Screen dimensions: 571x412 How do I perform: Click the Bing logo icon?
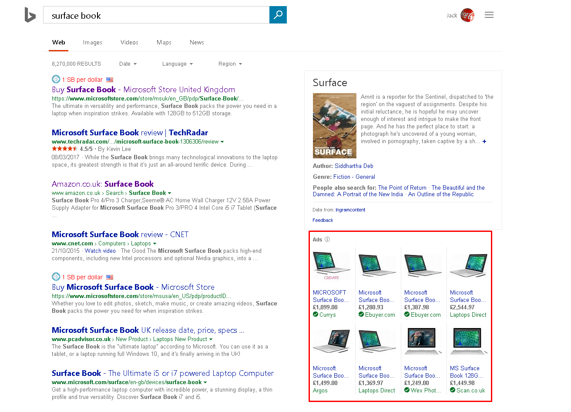tap(30, 15)
